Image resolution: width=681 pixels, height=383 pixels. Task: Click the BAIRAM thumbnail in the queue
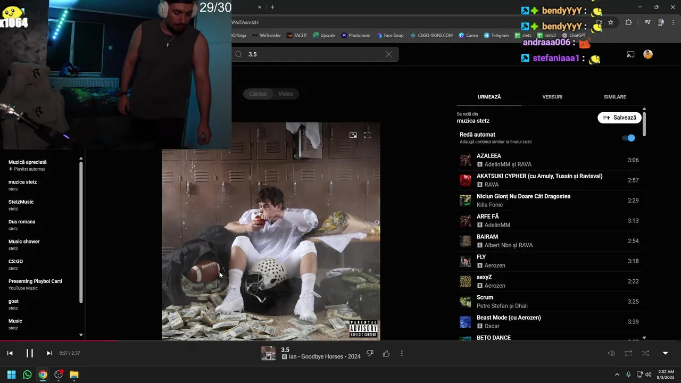(466, 241)
